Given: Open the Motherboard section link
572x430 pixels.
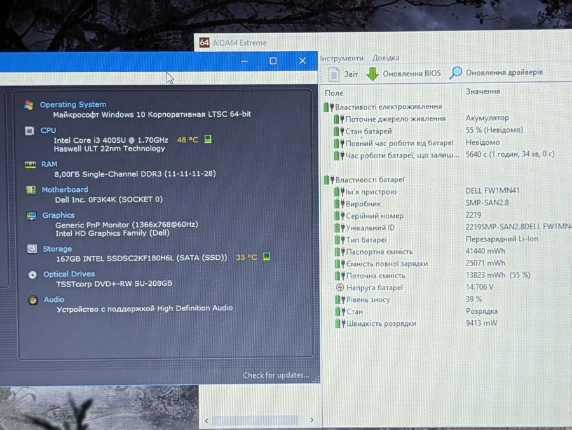Looking at the screenshot, I should 65,190.
